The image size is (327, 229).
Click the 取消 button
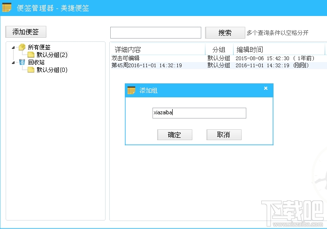pos(224,135)
